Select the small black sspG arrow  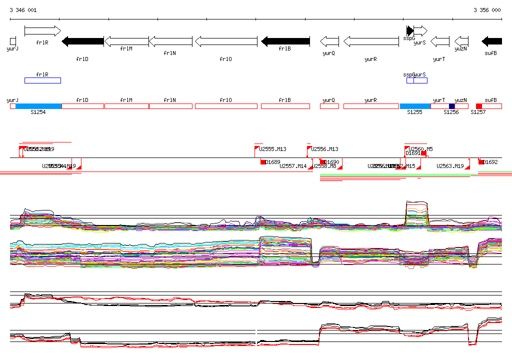point(410,31)
